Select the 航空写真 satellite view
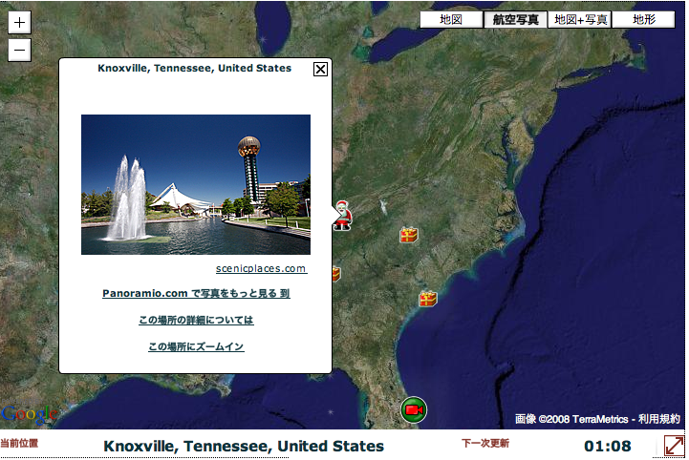This screenshot has width=689, height=460. coord(515,19)
